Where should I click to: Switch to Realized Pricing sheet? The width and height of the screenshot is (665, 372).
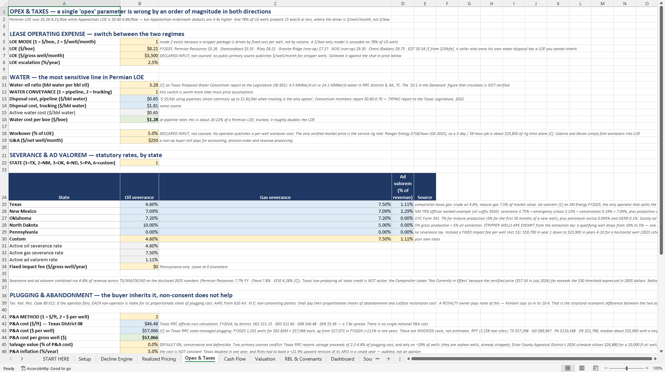tap(159, 359)
